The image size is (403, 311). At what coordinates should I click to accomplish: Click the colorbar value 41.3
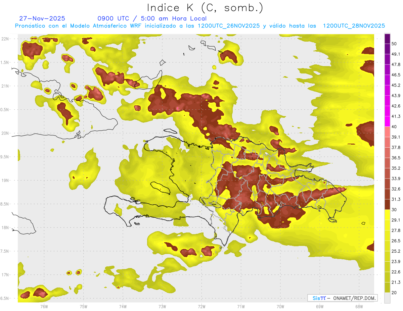(x=396, y=116)
